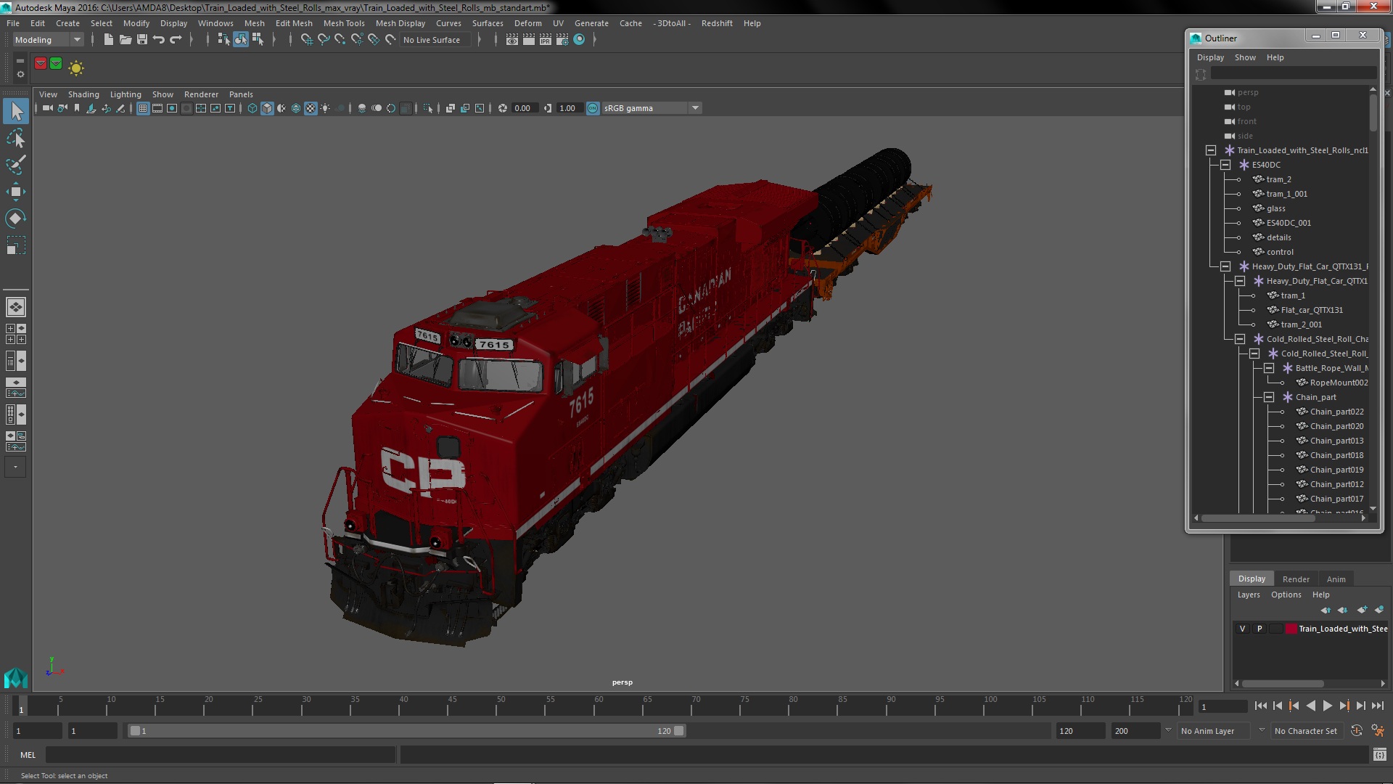
Task: Toggle wireframe shading cube icon
Action: click(x=252, y=108)
